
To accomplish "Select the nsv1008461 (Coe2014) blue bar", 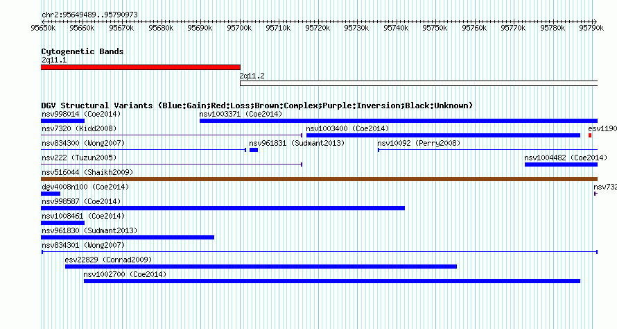I will coord(62,223).
